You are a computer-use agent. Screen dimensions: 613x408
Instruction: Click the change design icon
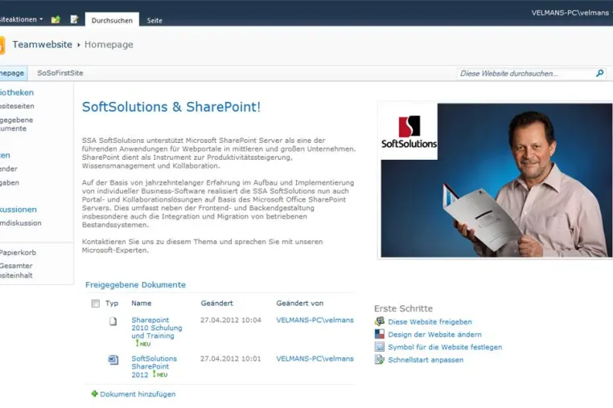coord(379,334)
